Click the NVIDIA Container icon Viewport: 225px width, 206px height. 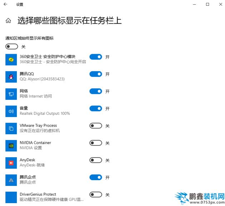(x=11, y=146)
